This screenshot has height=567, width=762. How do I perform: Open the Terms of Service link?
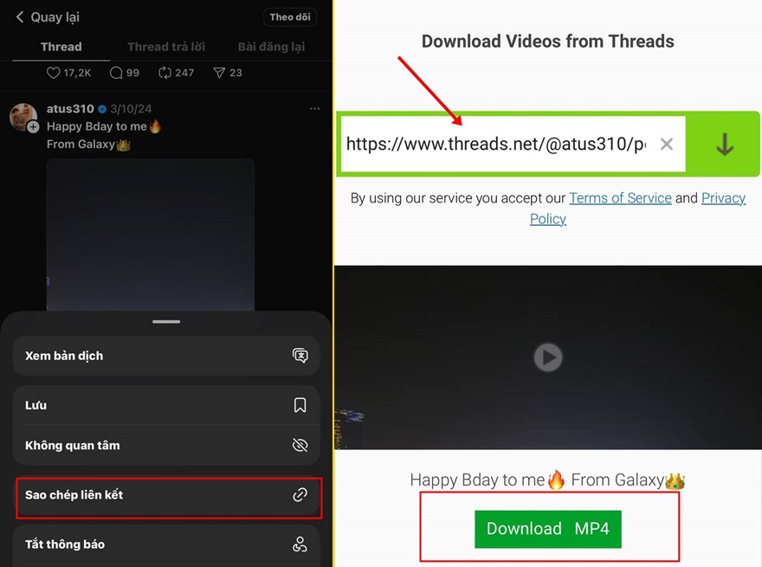(x=620, y=197)
